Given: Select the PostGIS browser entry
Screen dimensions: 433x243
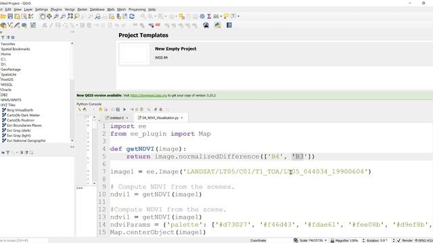Looking at the screenshot, I should (x=7, y=80).
